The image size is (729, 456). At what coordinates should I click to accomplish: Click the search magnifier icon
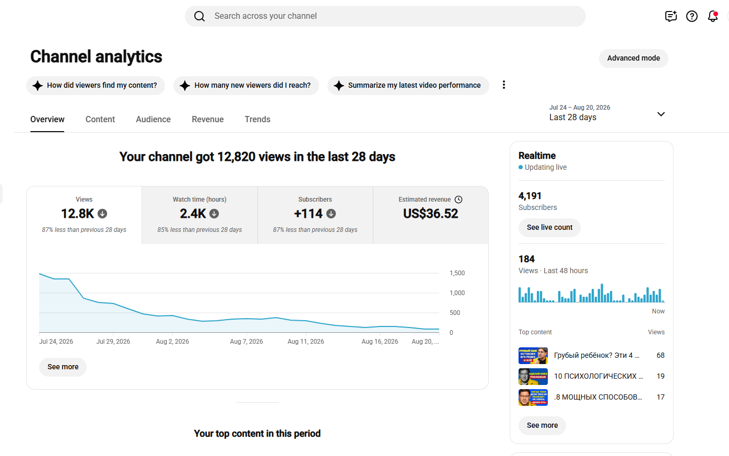click(199, 16)
